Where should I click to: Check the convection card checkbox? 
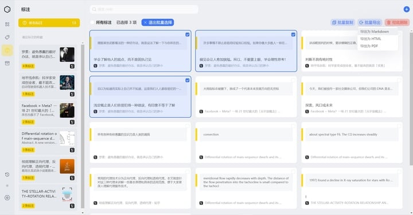293,126
